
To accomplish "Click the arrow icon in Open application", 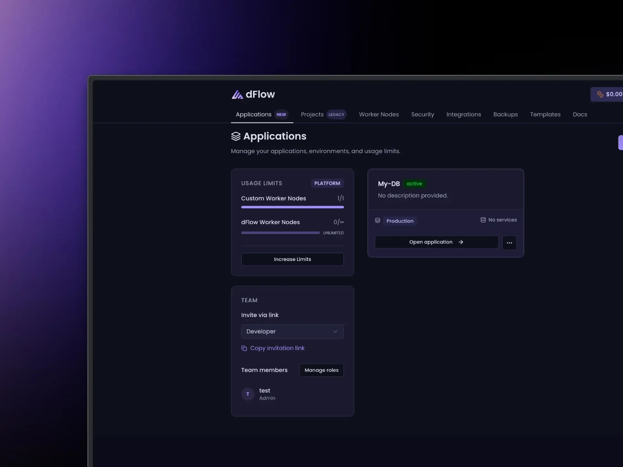I will (x=460, y=242).
